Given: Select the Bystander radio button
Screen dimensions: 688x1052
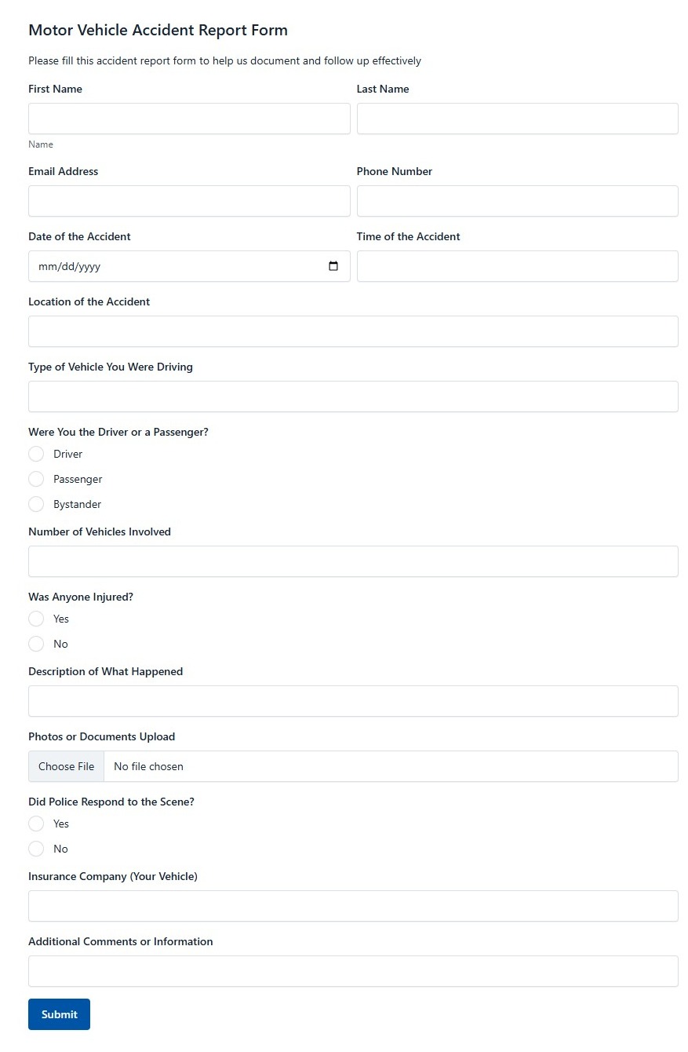Looking at the screenshot, I should click(36, 504).
